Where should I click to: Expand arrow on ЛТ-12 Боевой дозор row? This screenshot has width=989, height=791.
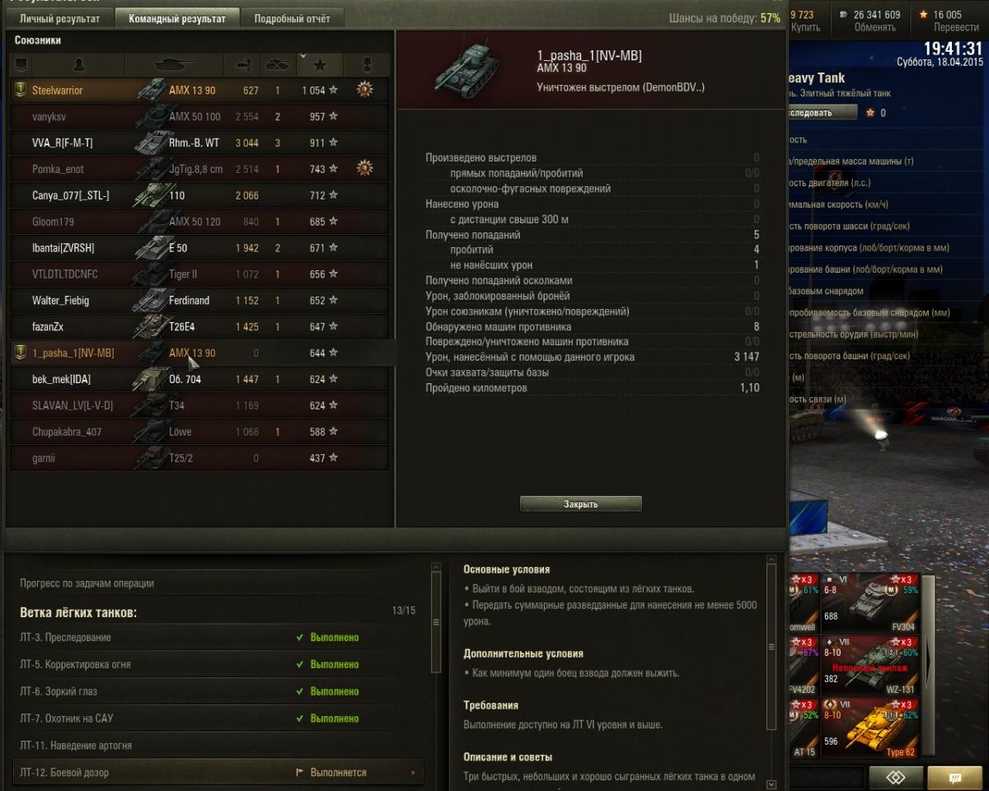413,773
